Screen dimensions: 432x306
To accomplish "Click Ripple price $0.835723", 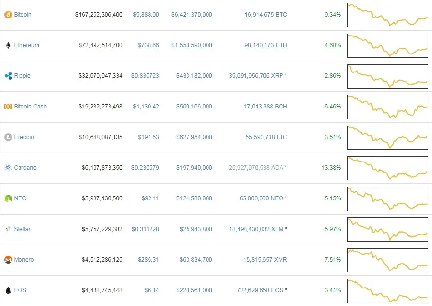I will 145,76.
